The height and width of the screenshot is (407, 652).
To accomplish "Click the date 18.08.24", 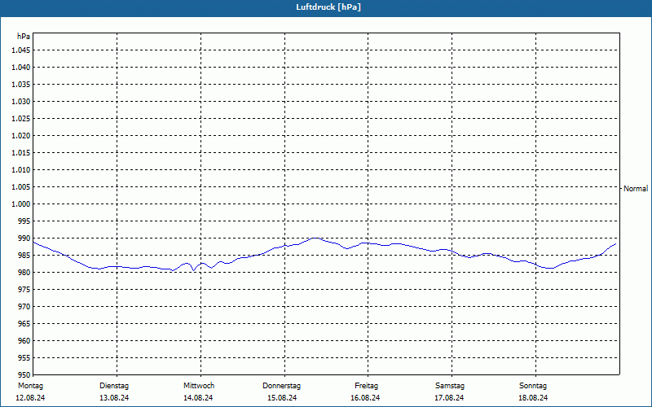I will (x=533, y=398).
